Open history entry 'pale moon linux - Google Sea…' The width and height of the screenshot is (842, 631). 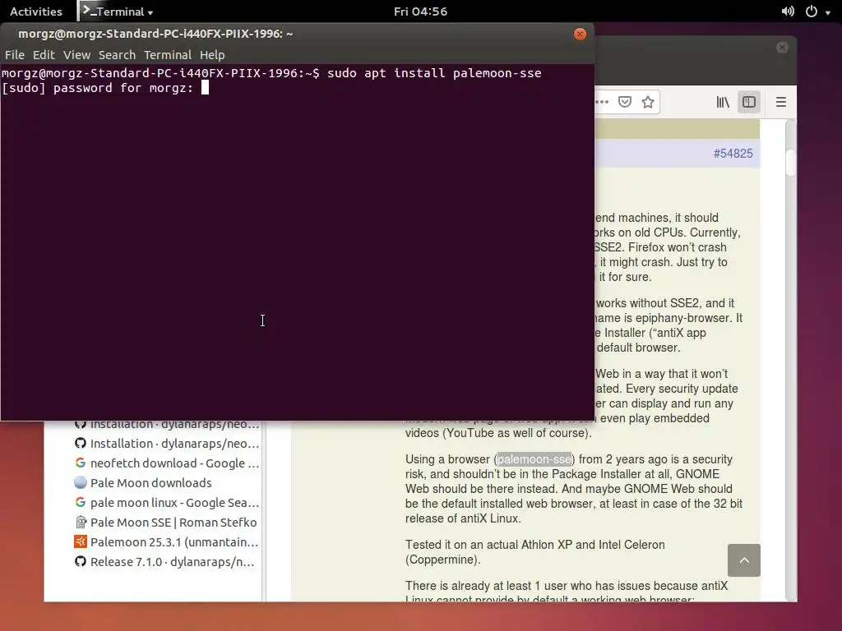(x=167, y=503)
